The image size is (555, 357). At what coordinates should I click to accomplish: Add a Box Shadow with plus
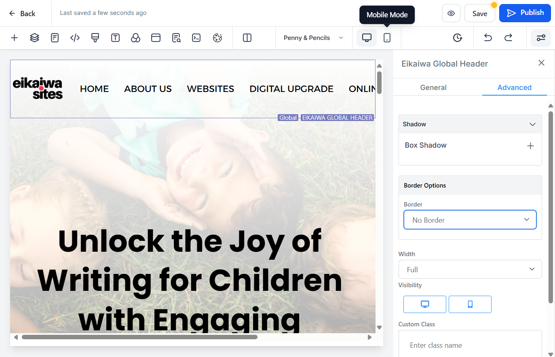tap(530, 146)
